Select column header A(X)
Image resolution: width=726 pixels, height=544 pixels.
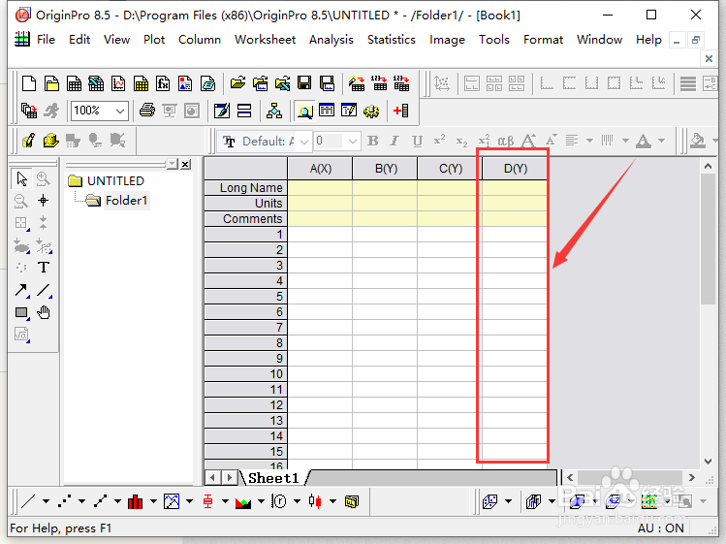(x=321, y=169)
